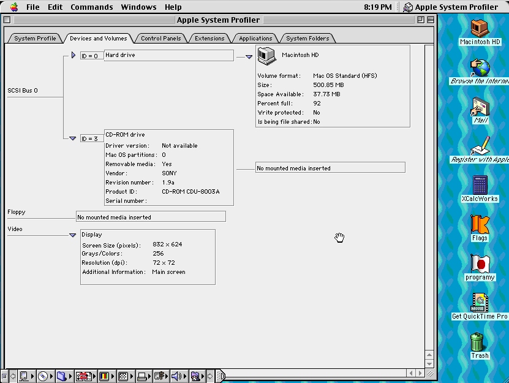The height and width of the screenshot is (383, 509).
Task: Select the Browse the Internet desktop icon
Action: (480, 67)
